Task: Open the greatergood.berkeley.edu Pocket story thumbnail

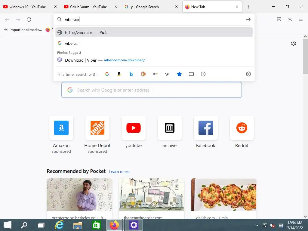Action: [x=79, y=195]
